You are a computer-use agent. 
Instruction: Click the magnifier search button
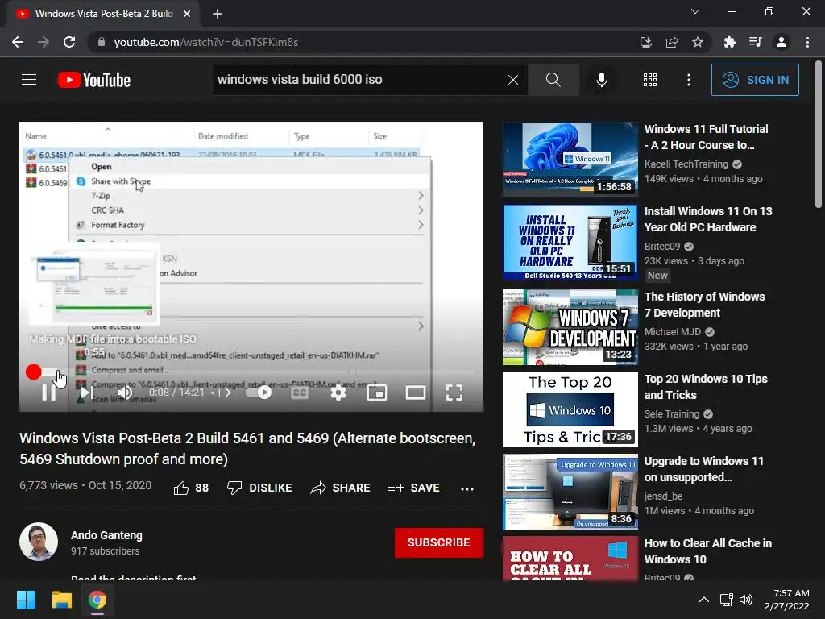click(x=553, y=80)
